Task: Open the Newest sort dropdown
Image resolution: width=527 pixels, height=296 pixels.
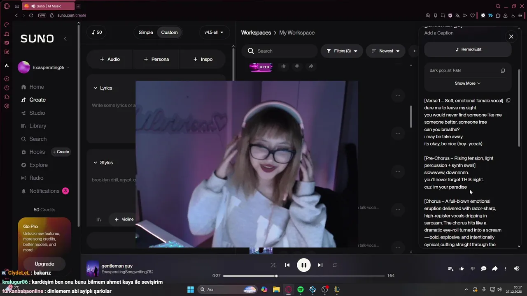Action: (386, 51)
